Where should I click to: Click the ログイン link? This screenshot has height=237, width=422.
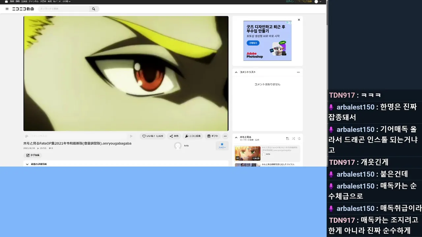(290, 1)
